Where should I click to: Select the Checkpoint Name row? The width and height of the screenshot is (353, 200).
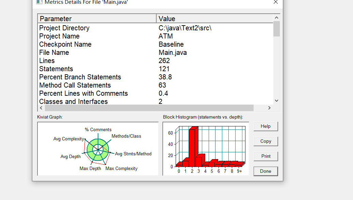tap(156, 44)
